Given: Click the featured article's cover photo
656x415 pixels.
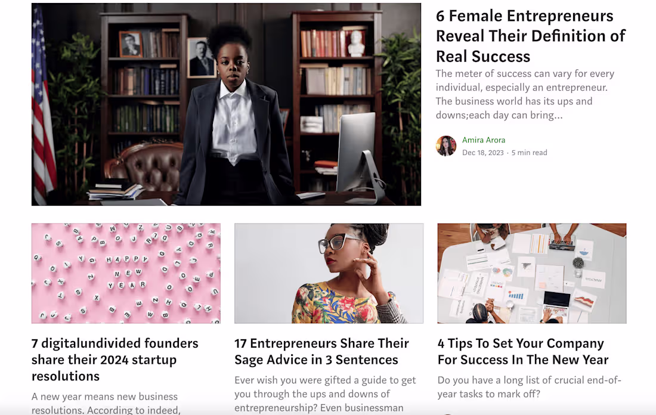Looking at the screenshot, I should [x=226, y=104].
